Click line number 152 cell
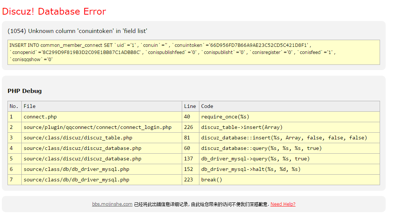The height and width of the screenshot is (214, 419). (190, 169)
